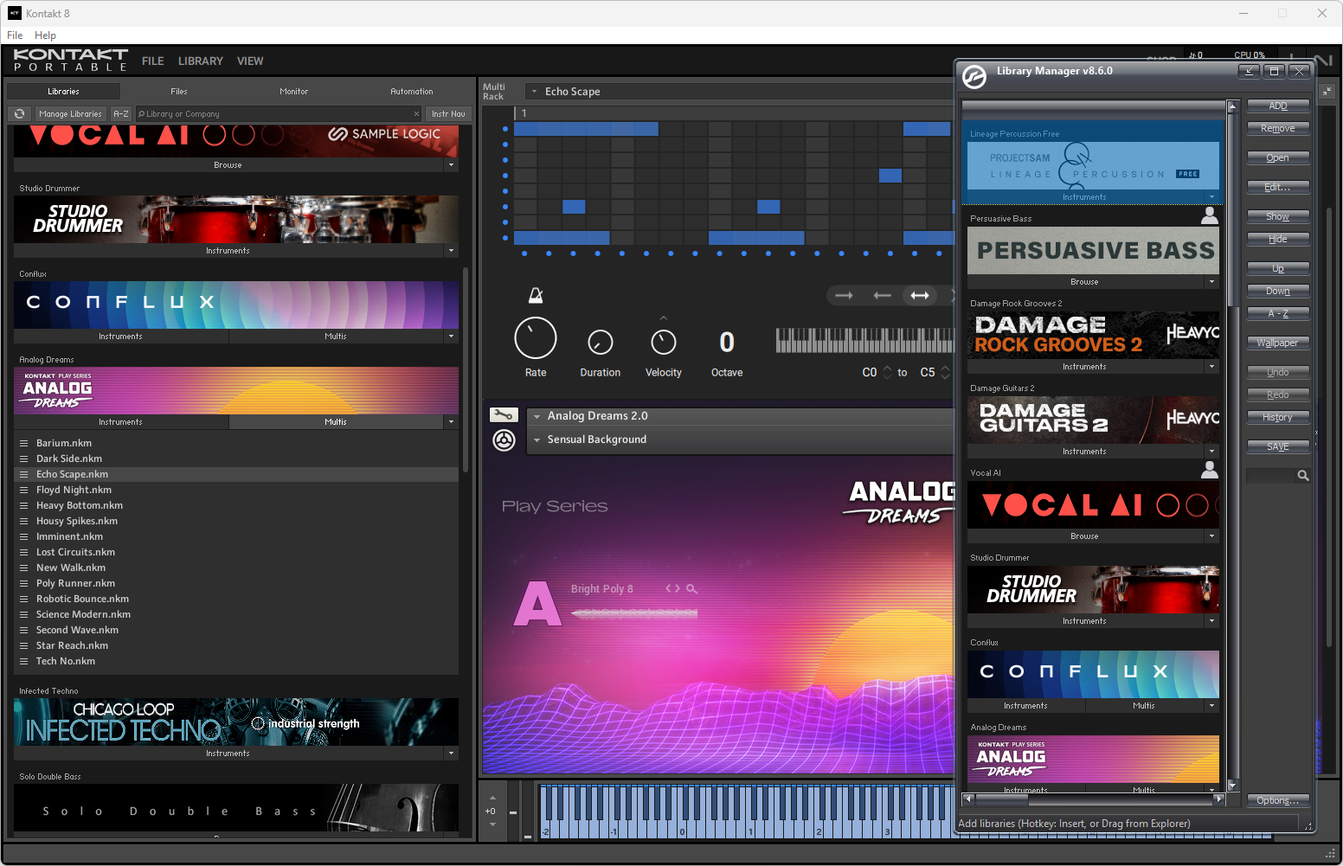The image size is (1343, 866).
Task: Click the Duration knob
Action: pos(601,343)
